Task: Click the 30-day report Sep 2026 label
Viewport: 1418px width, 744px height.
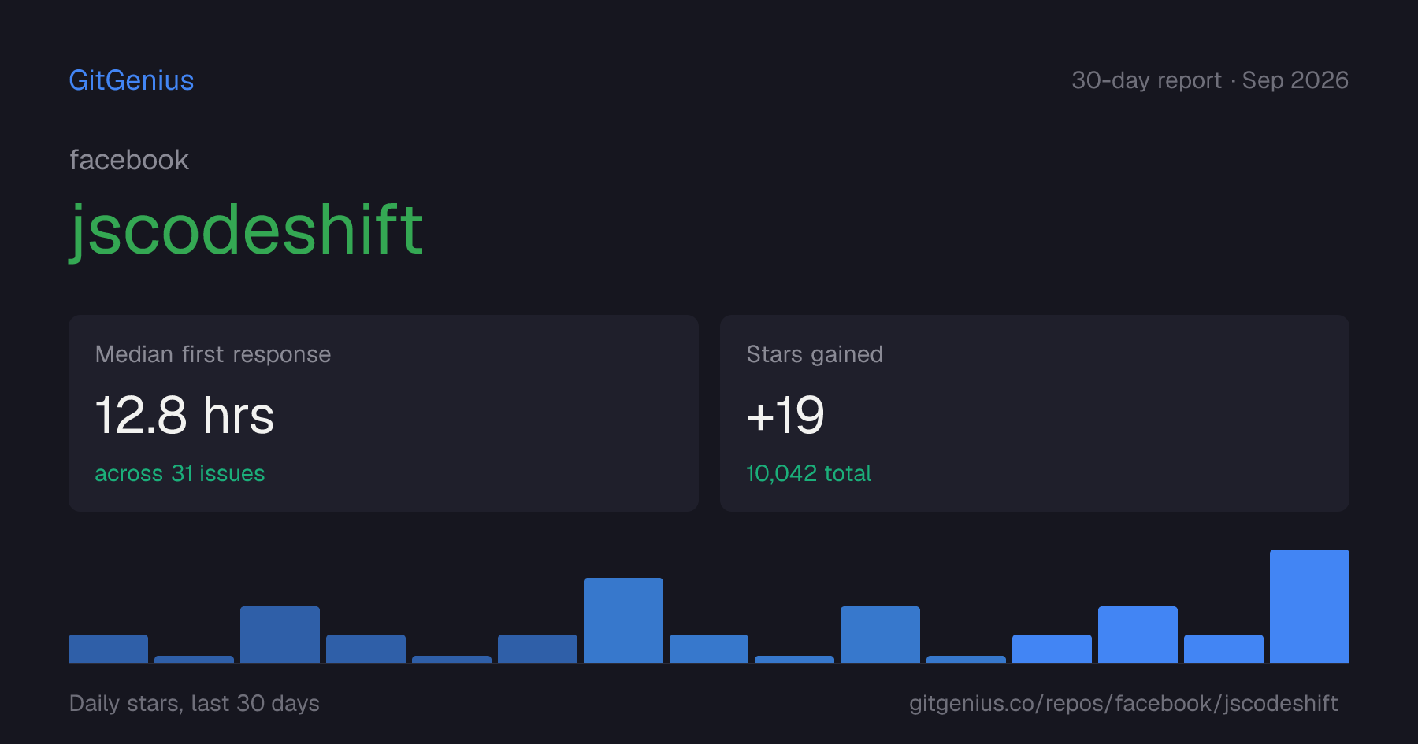Action: 1210,80
